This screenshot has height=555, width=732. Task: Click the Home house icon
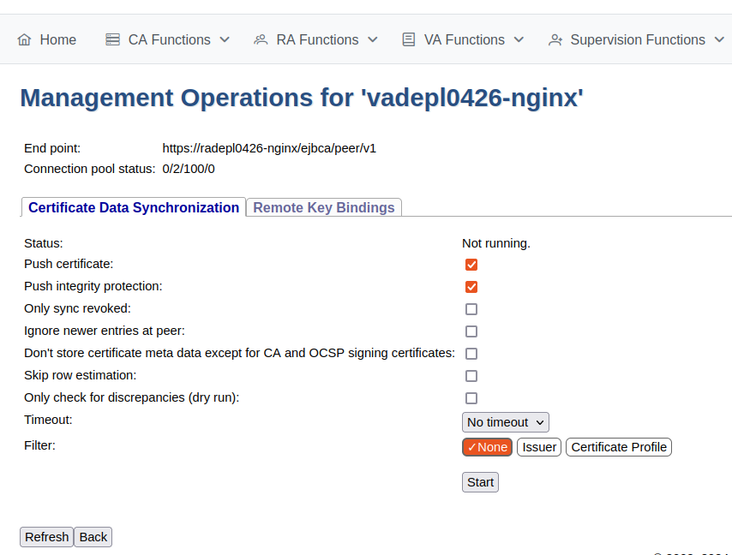pyautogui.click(x=23, y=39)
